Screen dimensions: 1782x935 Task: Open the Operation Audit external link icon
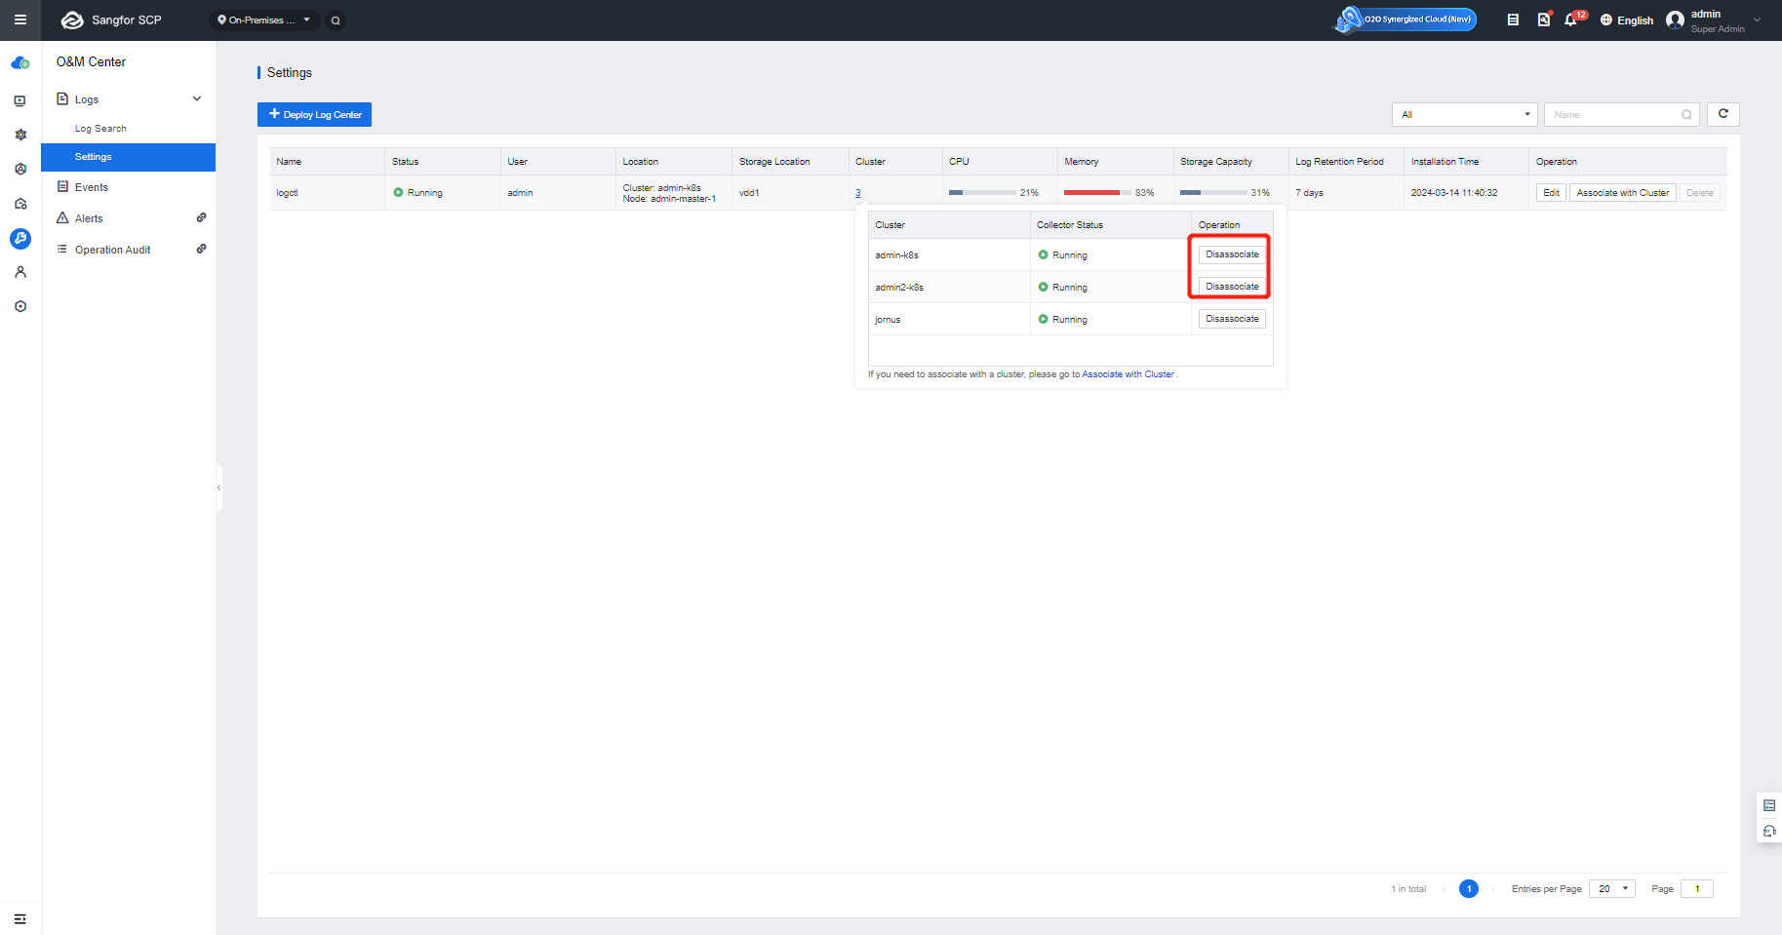[201, 249]
